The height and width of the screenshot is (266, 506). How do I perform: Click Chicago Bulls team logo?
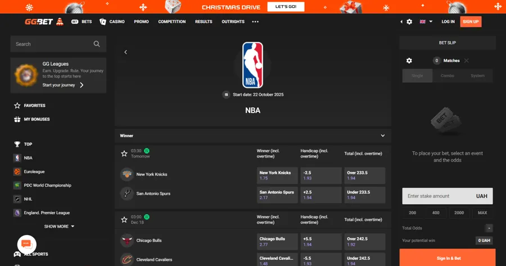tap(127, 241)
